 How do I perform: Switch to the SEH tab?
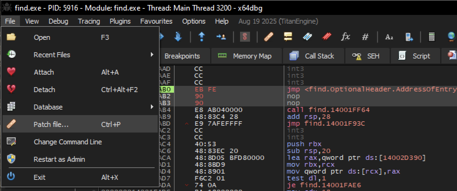click(368, 56)
